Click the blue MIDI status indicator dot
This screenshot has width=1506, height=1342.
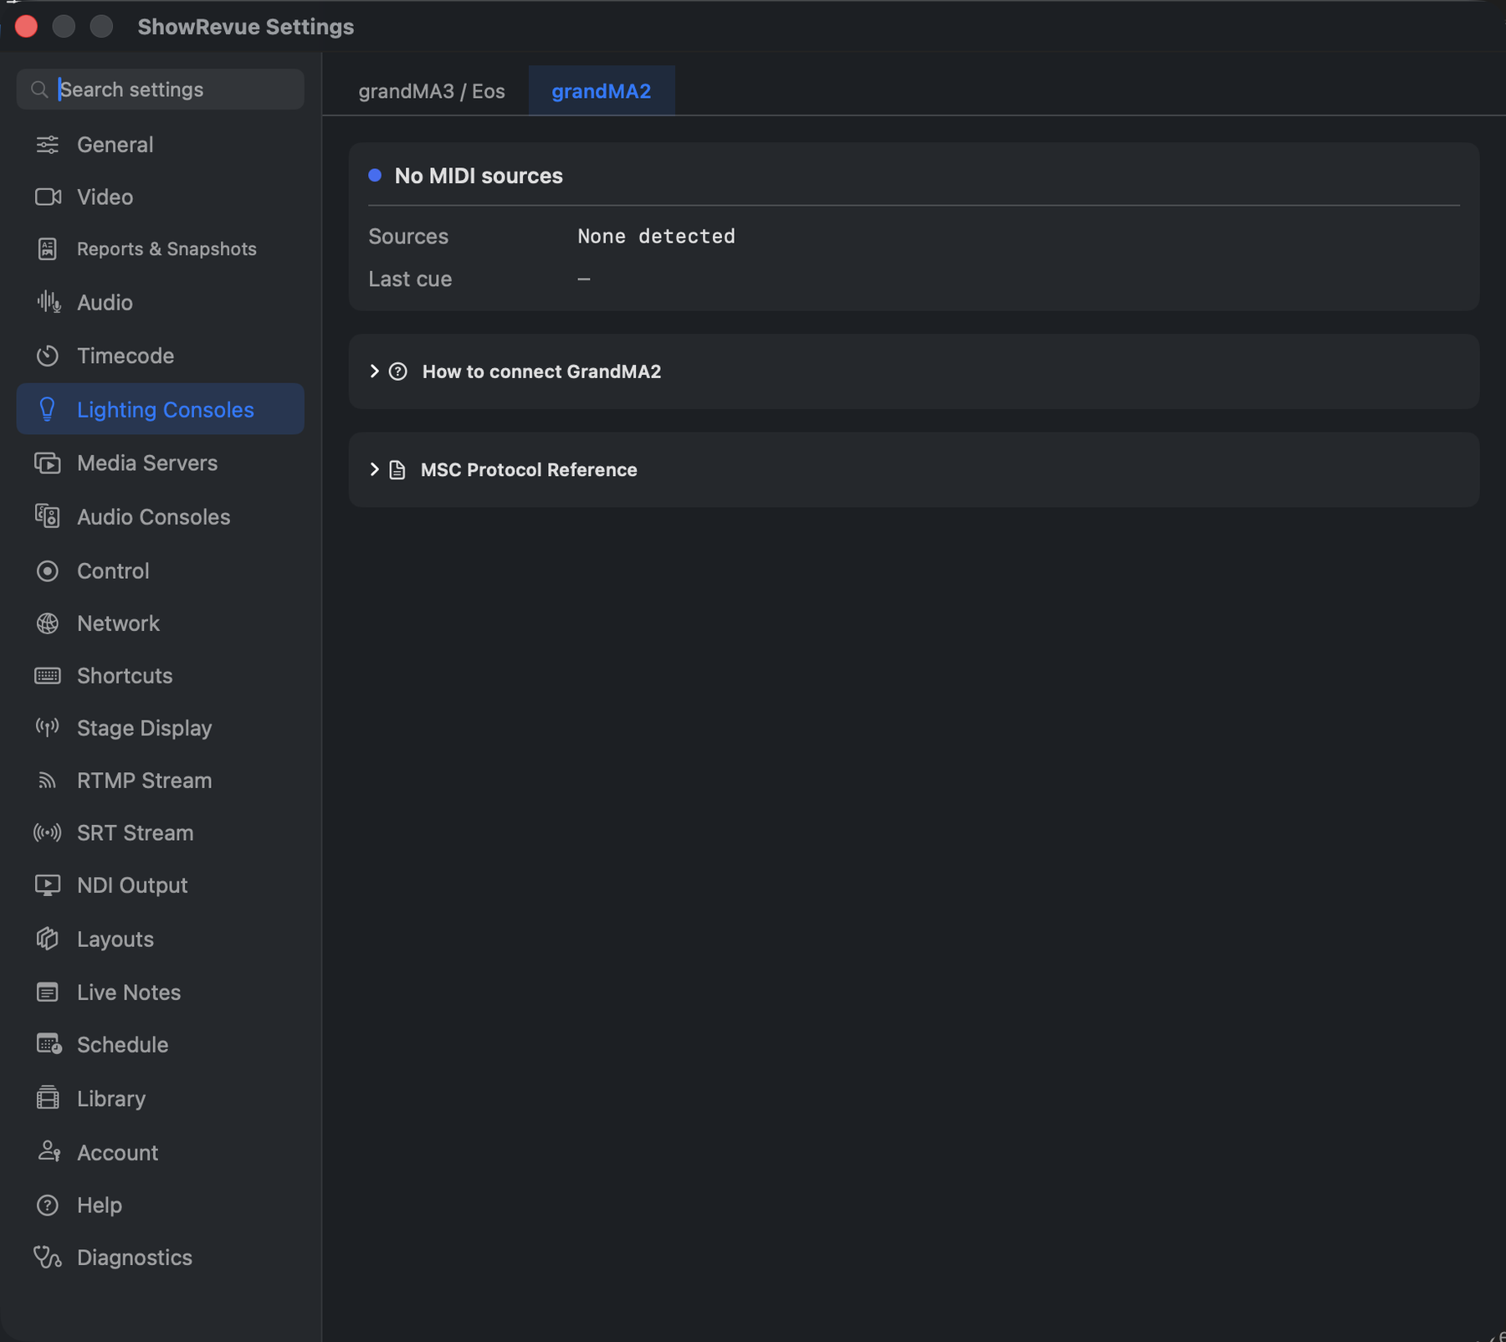point(375,175)
